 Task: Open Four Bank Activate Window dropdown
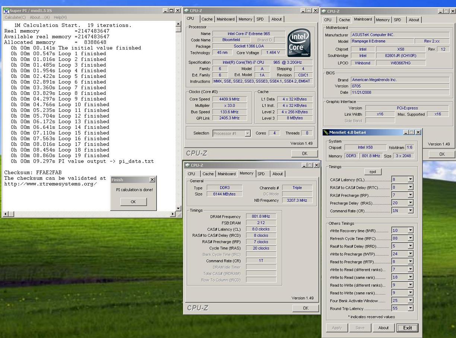pos(411,300)
